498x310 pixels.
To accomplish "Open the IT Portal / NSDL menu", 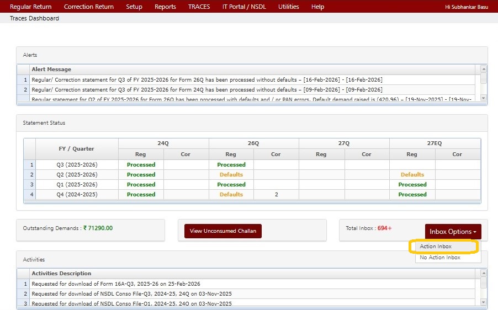I will click(x=244, y=7).
